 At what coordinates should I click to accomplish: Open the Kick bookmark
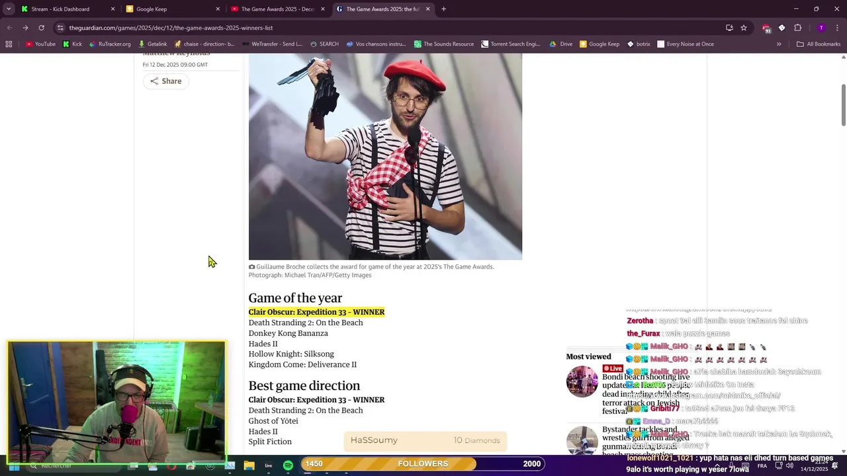click(72, 44)
